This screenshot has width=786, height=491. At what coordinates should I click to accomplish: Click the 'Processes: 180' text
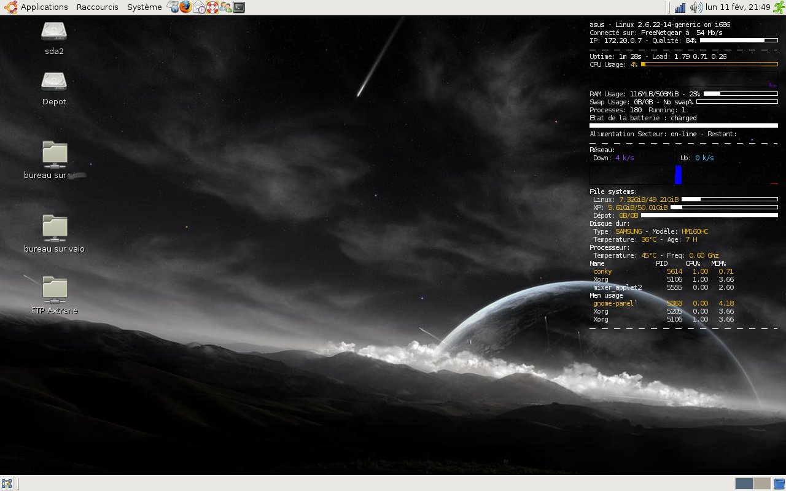[x=616, y=110]
